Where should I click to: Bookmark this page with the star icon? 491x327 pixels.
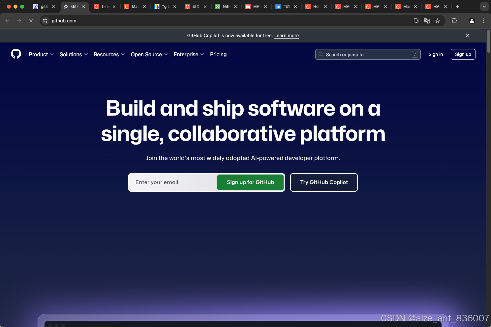438,20
